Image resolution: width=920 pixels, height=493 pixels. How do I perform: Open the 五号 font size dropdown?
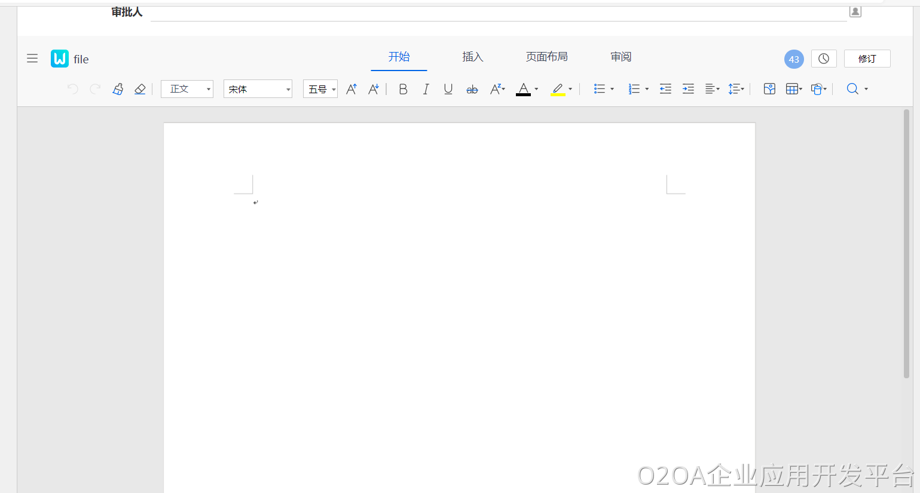coord(320,89)
